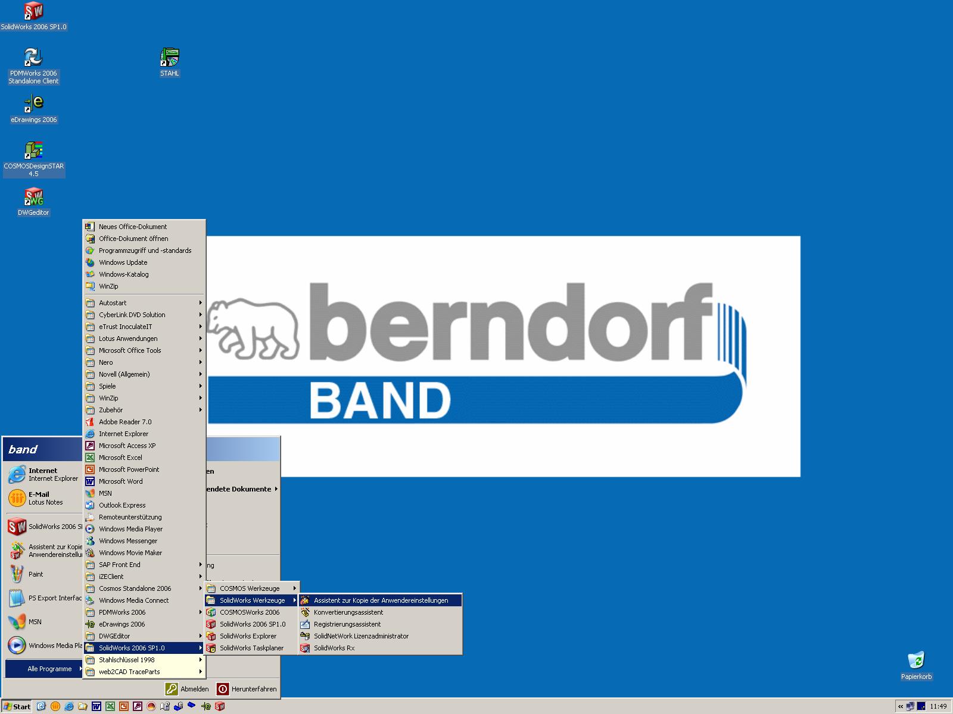Launch eDrawings from the quick launch bar
The image size is (953, 714).
206,706
